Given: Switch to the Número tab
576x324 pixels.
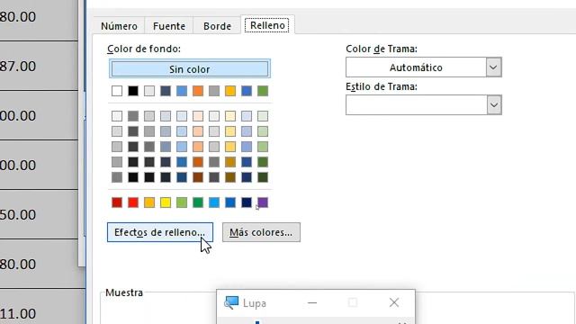Looking at the screenshot, I should click(119, 26).
